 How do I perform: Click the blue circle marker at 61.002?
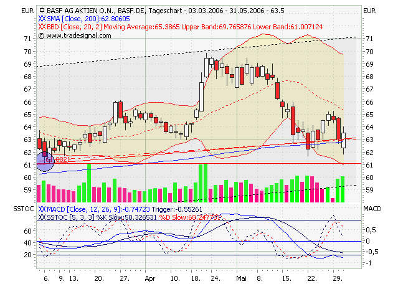[x=45, y=160]
